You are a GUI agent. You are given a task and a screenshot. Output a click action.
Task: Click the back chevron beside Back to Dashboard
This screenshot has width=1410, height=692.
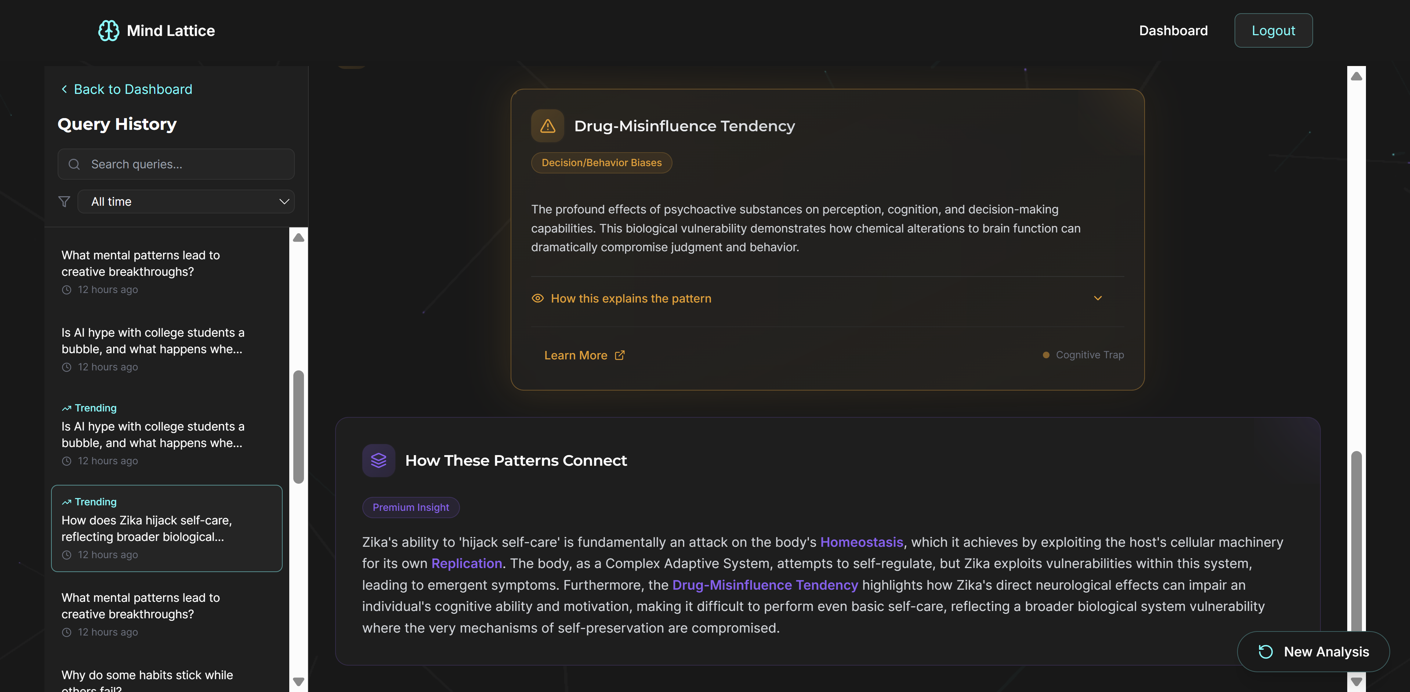65,89
